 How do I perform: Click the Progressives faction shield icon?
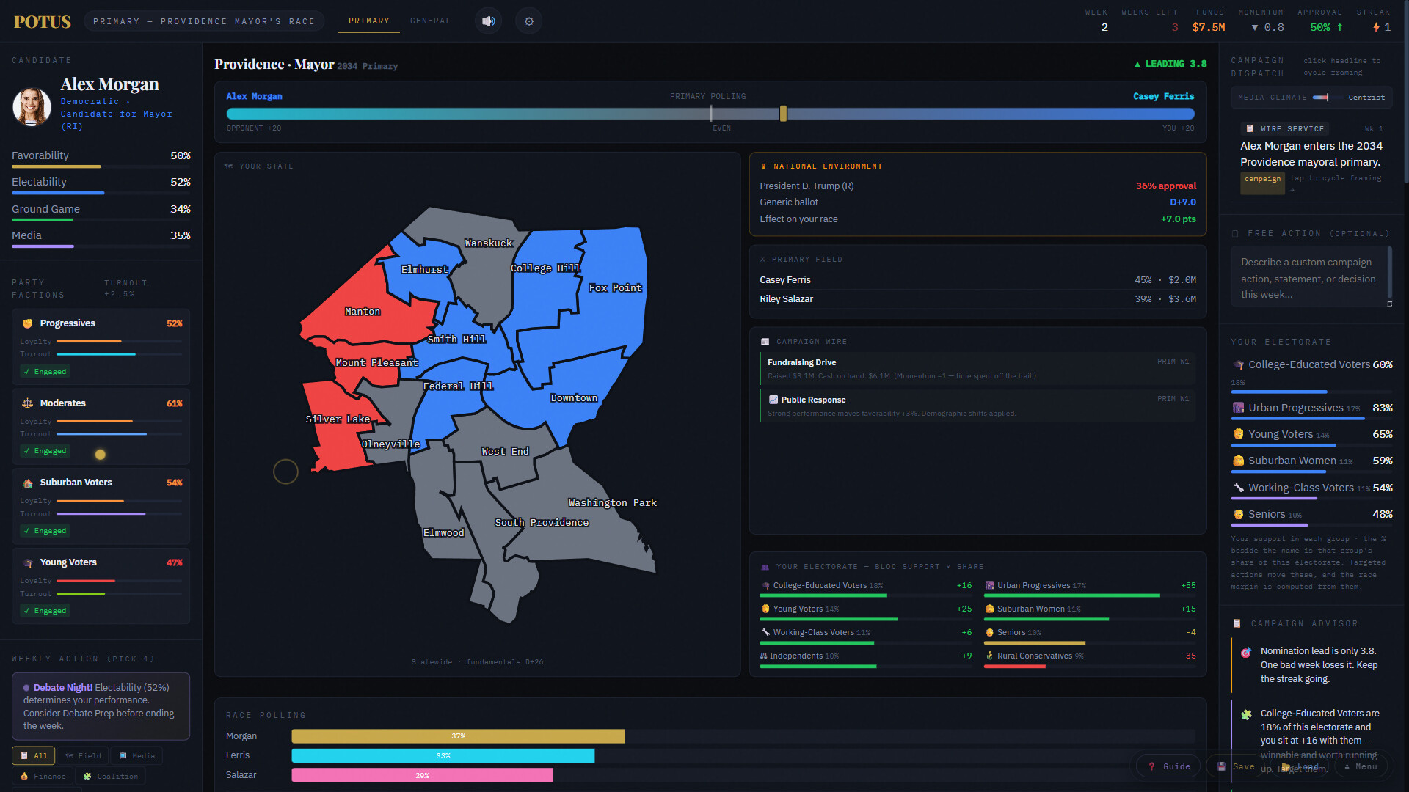coord(28,323)
